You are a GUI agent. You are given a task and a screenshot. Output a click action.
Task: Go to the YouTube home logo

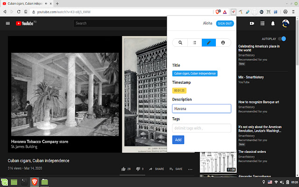pyautogui.click(x=26, y=23)
